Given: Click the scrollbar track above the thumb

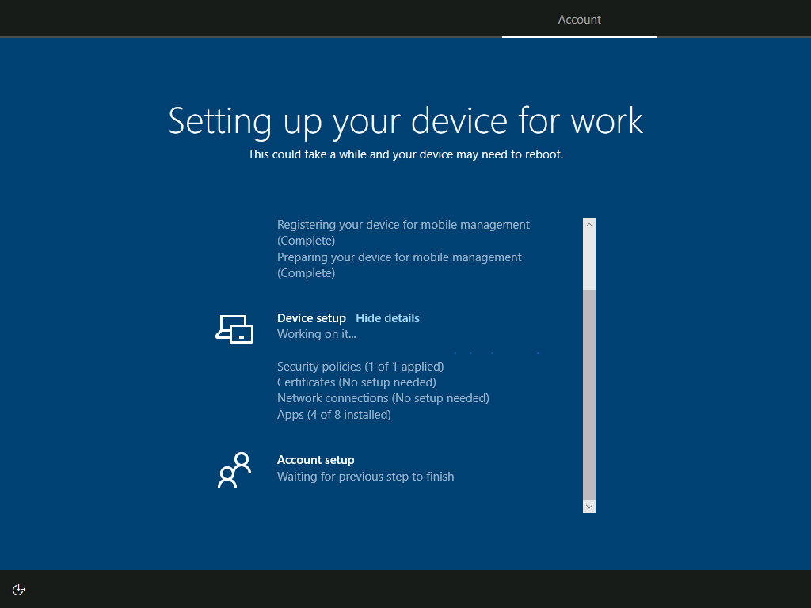Looking at the screenshot, I should tap(588, 260).
